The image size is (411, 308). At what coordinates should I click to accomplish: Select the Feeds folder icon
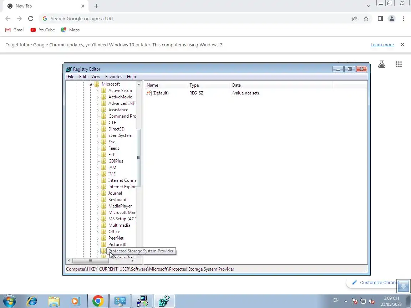tap(104, 148)
